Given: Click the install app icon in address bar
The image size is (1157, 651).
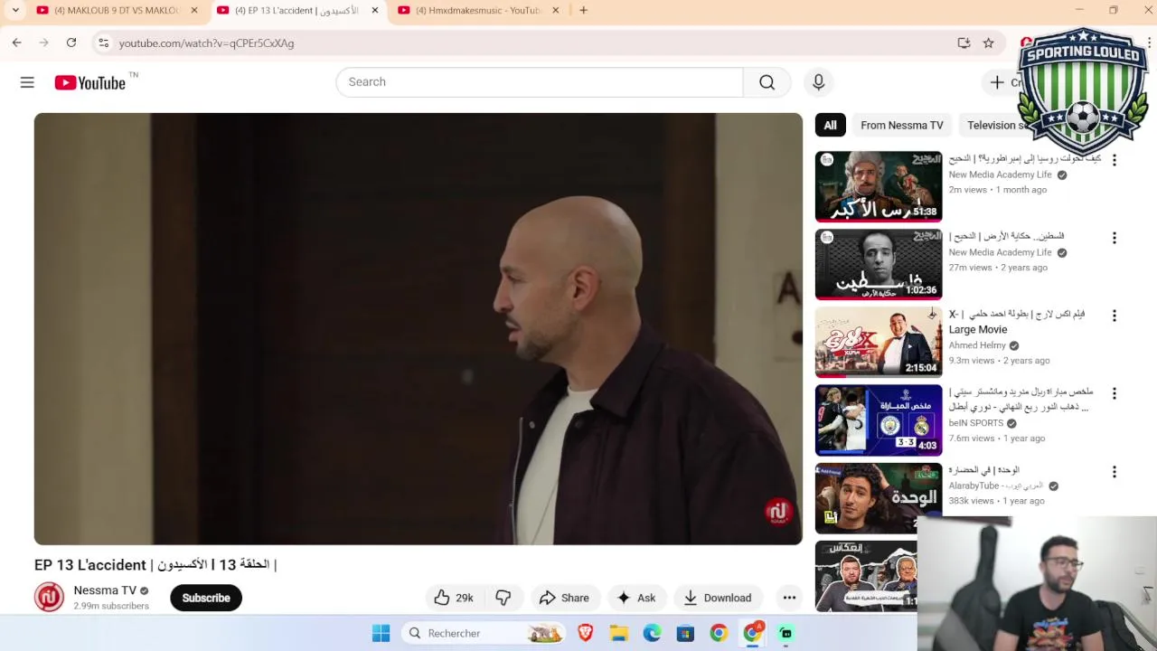Looking at the screenshot, I should point(964,42).
